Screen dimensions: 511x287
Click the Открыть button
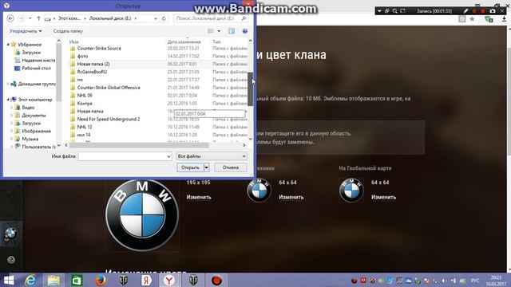[190, 167]
